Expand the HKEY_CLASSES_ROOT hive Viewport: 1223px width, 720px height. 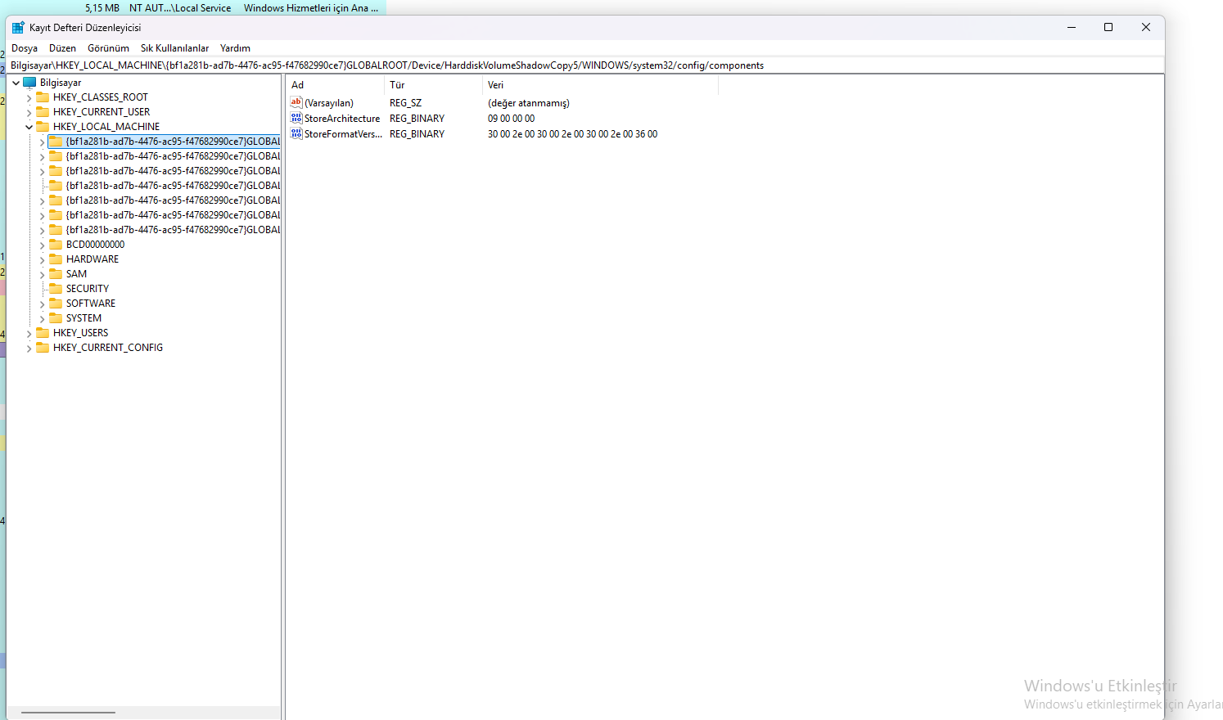coord(29,97)
